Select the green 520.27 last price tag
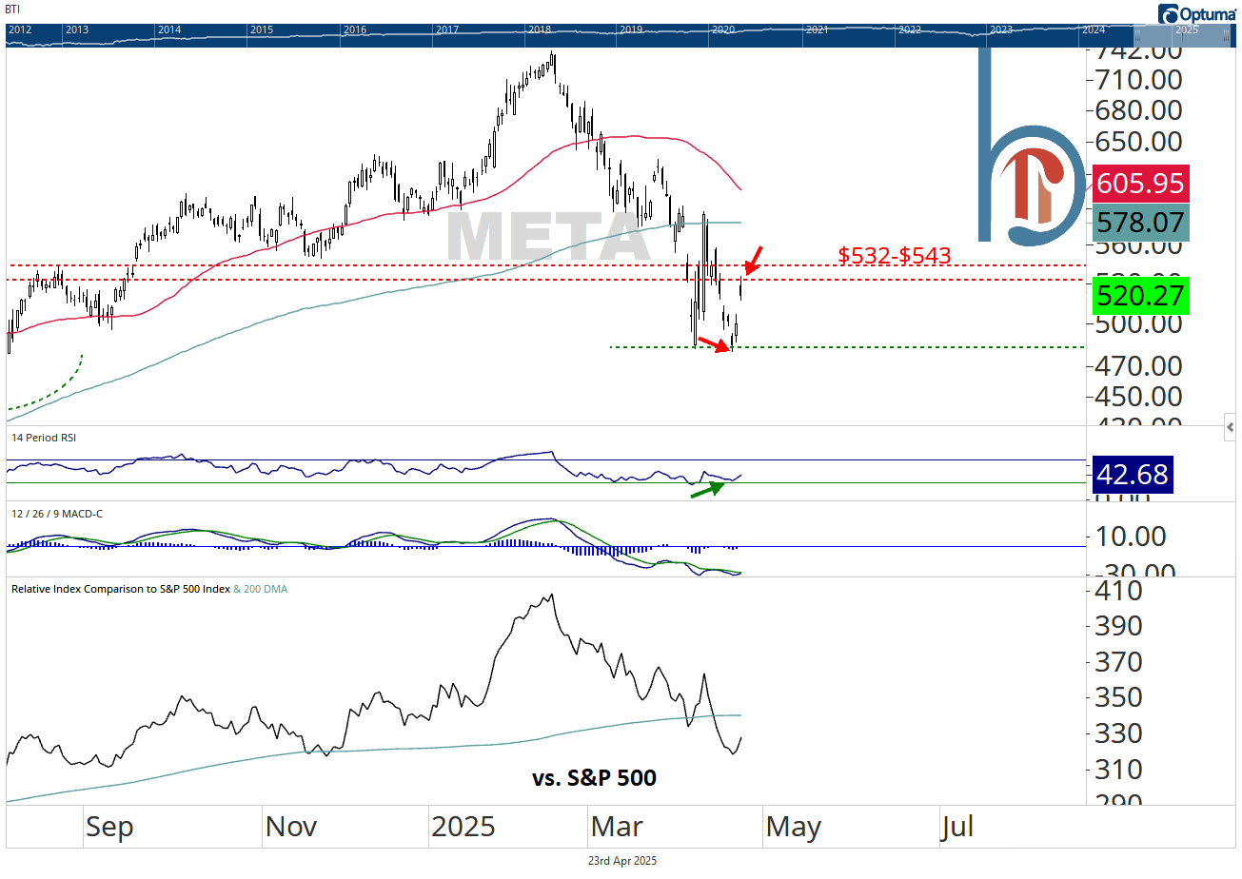 (1141, 297)
